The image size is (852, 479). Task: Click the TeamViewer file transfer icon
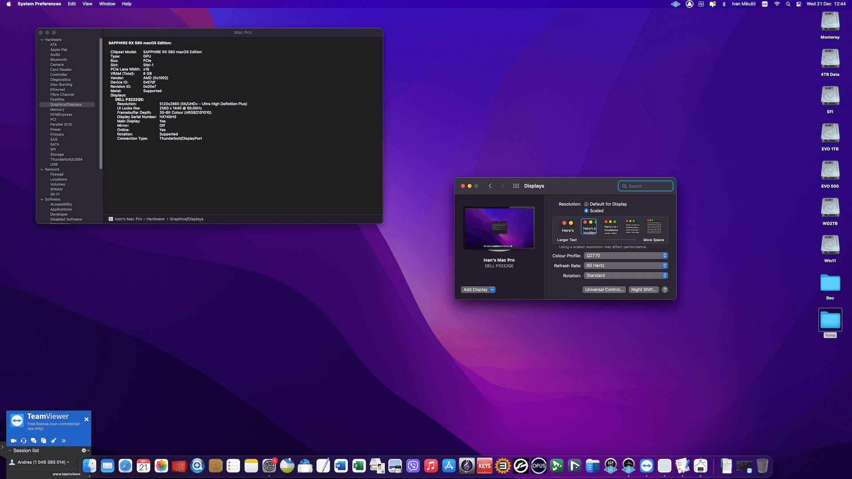(x=43, y=441)
